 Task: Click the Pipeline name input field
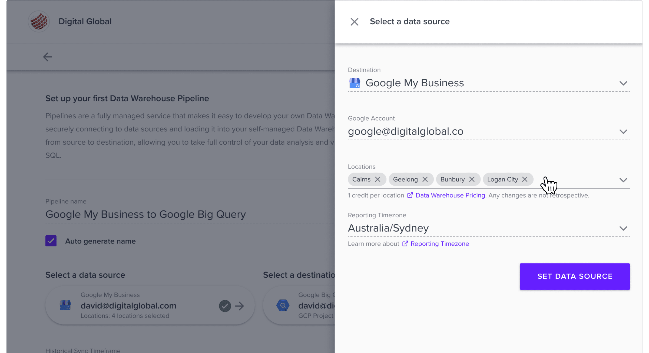(x=190, y=215)
